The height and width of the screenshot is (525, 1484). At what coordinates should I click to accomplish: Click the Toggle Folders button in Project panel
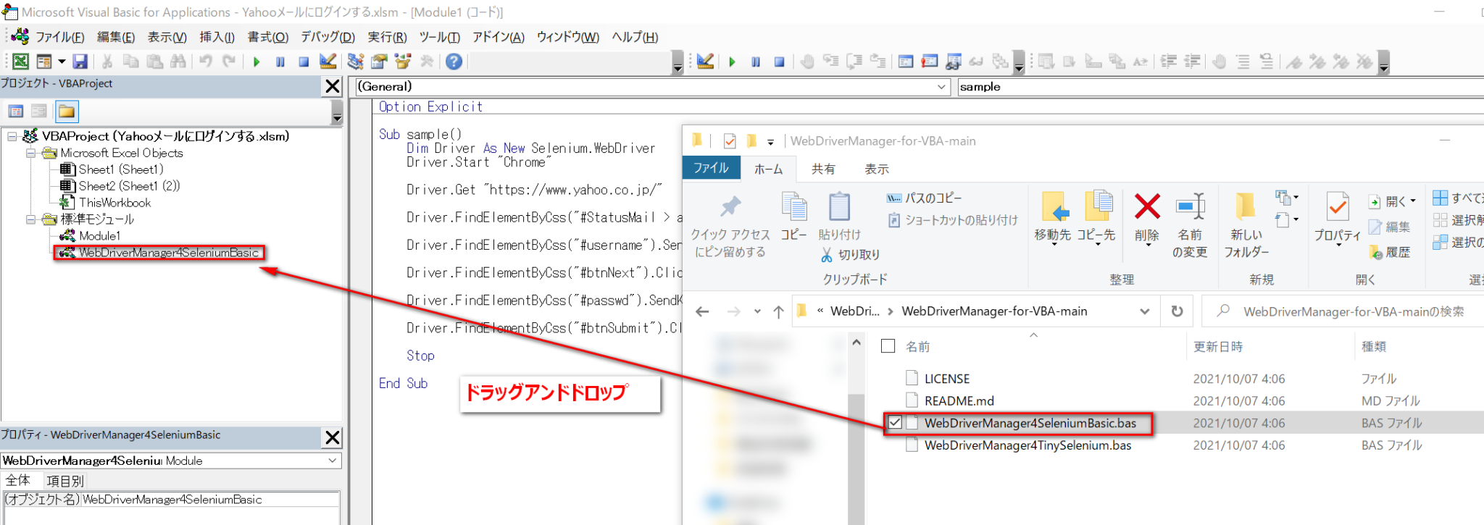67,112
